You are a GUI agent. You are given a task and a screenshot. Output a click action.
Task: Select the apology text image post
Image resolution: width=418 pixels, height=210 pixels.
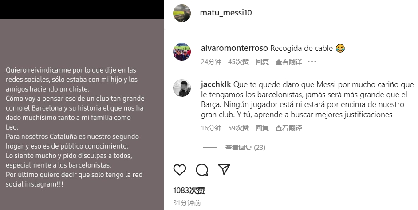point(82,115)
